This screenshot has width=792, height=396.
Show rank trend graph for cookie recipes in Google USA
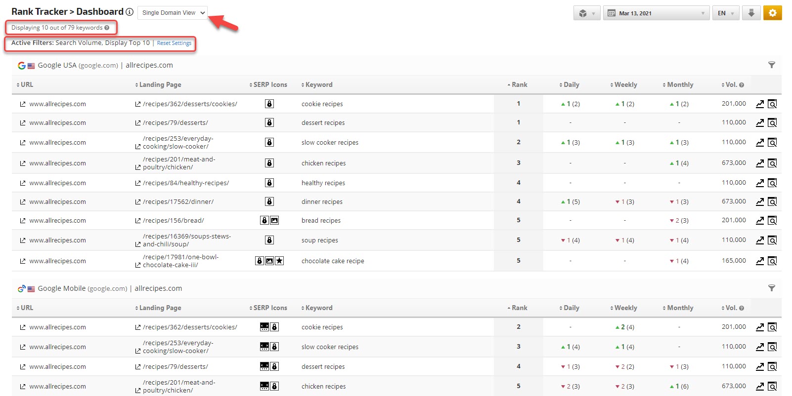coord(760,104)
